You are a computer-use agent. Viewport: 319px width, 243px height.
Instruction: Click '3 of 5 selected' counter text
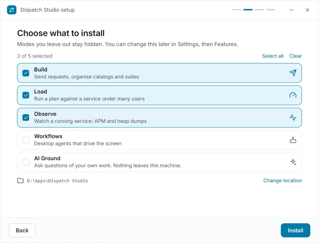(x=35, y=56)
